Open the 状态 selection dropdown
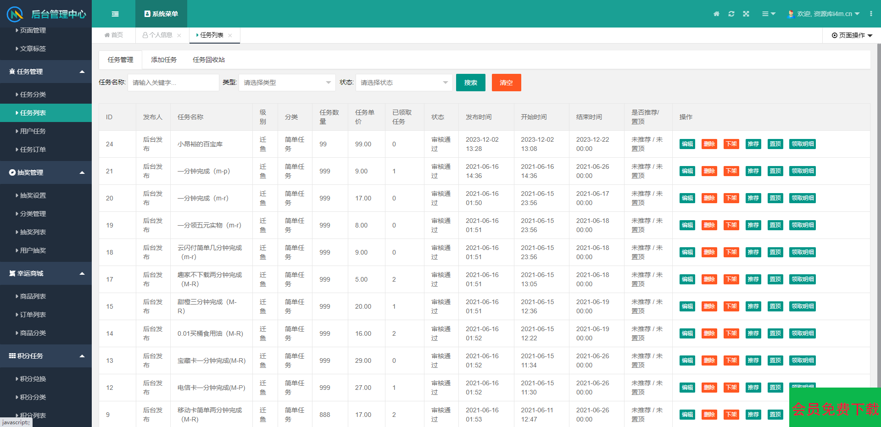The width and height of the screenshot is (881, 427). [x=404, y=83]
